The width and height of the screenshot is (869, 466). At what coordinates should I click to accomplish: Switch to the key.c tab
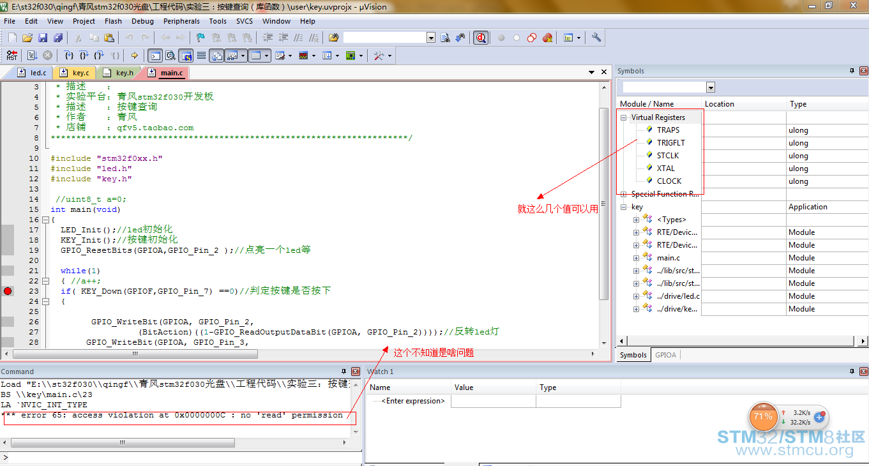pyautogui.click(x=75, y=73)
